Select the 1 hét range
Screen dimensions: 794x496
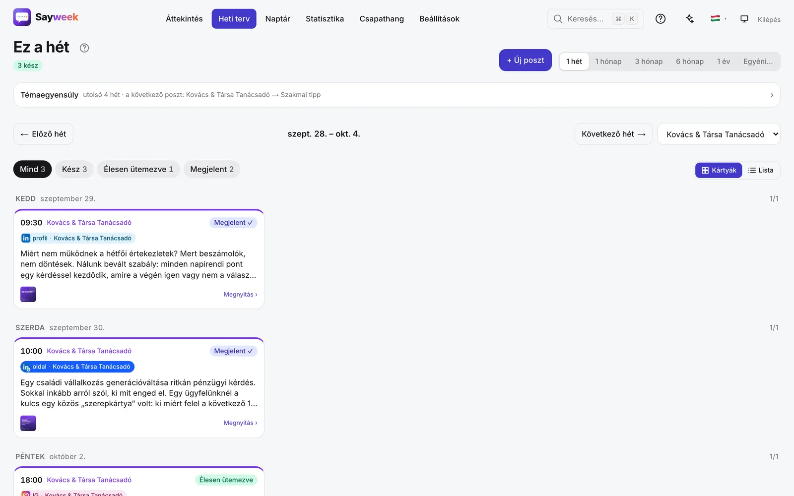click(x=574, y=62)
